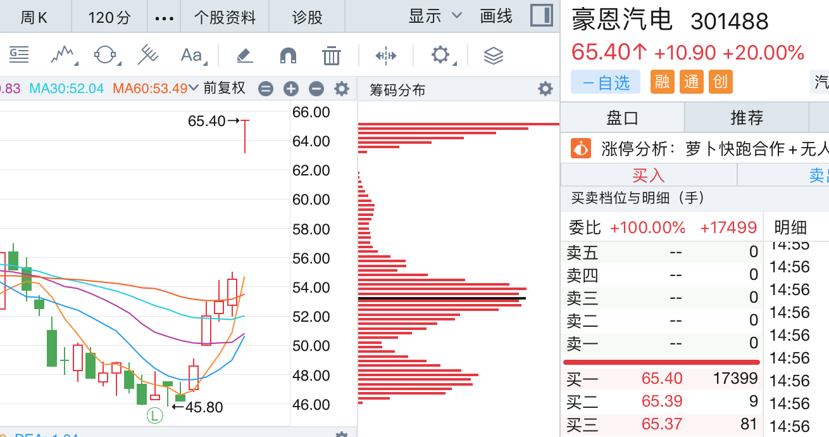Screen dimensions: 829x437
Task: Click the 买入 buy button
Action: tap(649, 175)
